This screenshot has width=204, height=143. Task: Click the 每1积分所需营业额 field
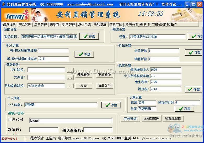coord(53,50)
